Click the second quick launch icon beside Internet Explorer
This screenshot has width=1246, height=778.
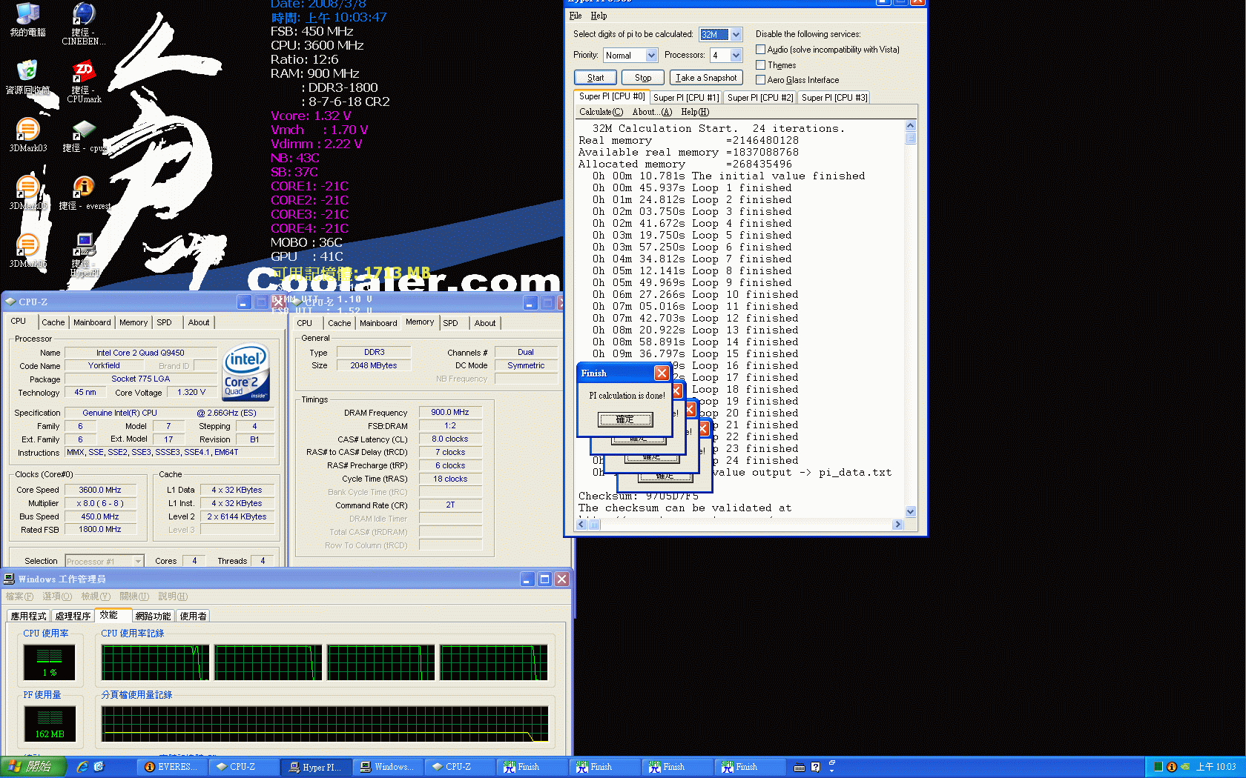click(x=99, y=767)
